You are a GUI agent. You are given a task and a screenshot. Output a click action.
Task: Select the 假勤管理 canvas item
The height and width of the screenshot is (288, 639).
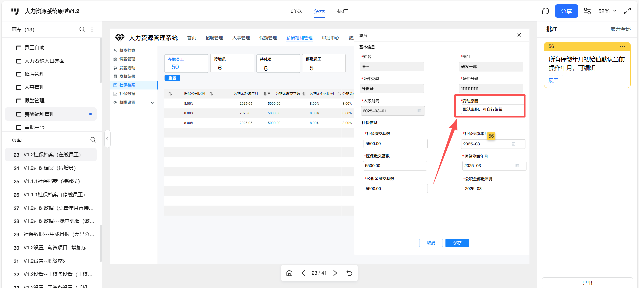pyautogui.click(x=35, y=101)
